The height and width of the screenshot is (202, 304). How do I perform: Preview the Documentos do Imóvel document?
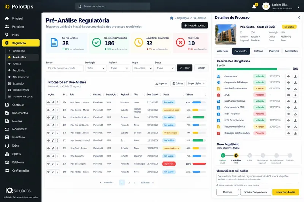[x=288, y=127]
